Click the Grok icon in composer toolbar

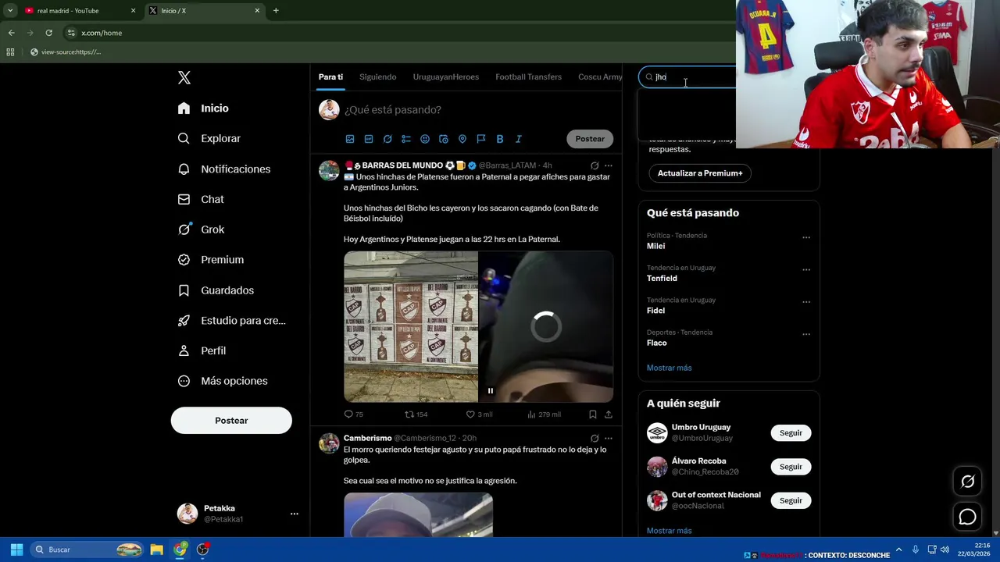(387, 139)
